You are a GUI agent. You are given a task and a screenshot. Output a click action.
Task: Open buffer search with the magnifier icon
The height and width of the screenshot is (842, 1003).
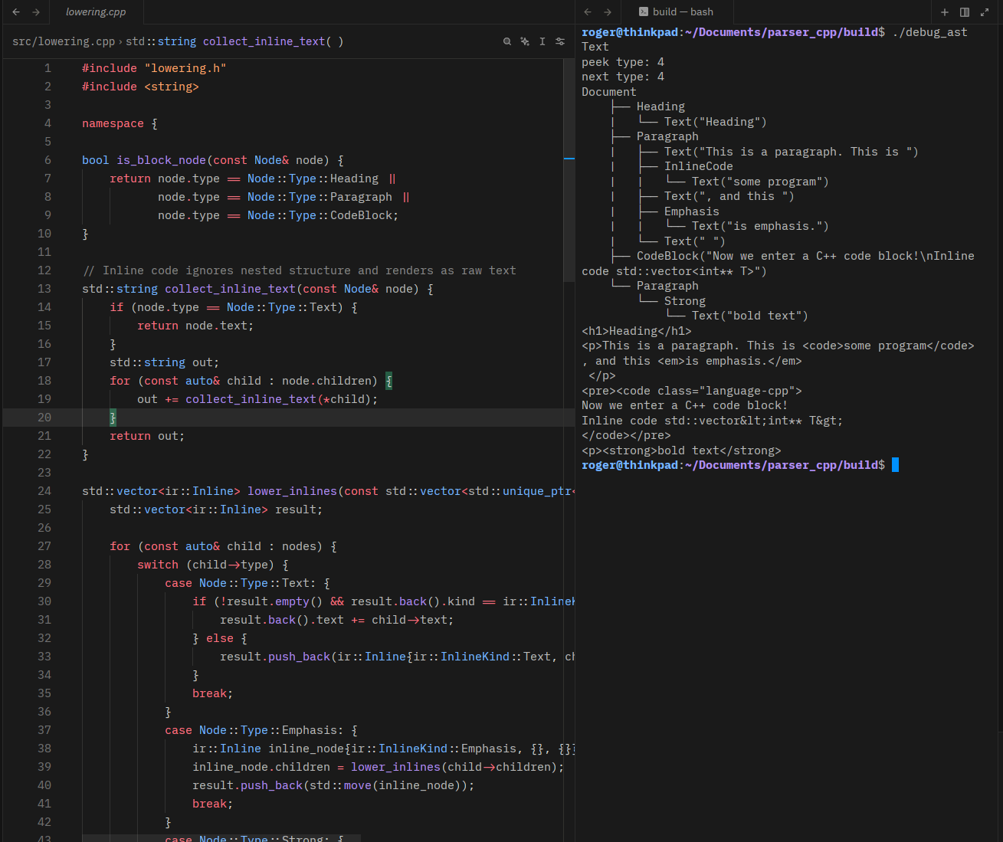(x=507, y=41)
